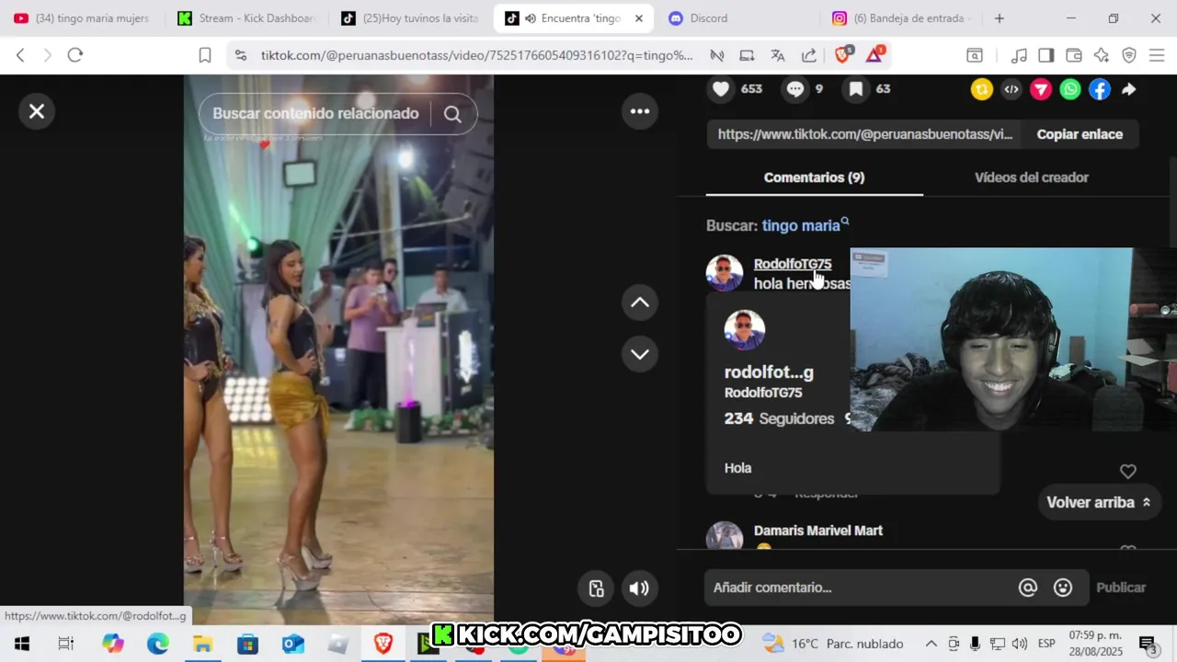
Task: Switch to the Instagram Bandeja de entrada tab
Action: (x=901, y=18)
